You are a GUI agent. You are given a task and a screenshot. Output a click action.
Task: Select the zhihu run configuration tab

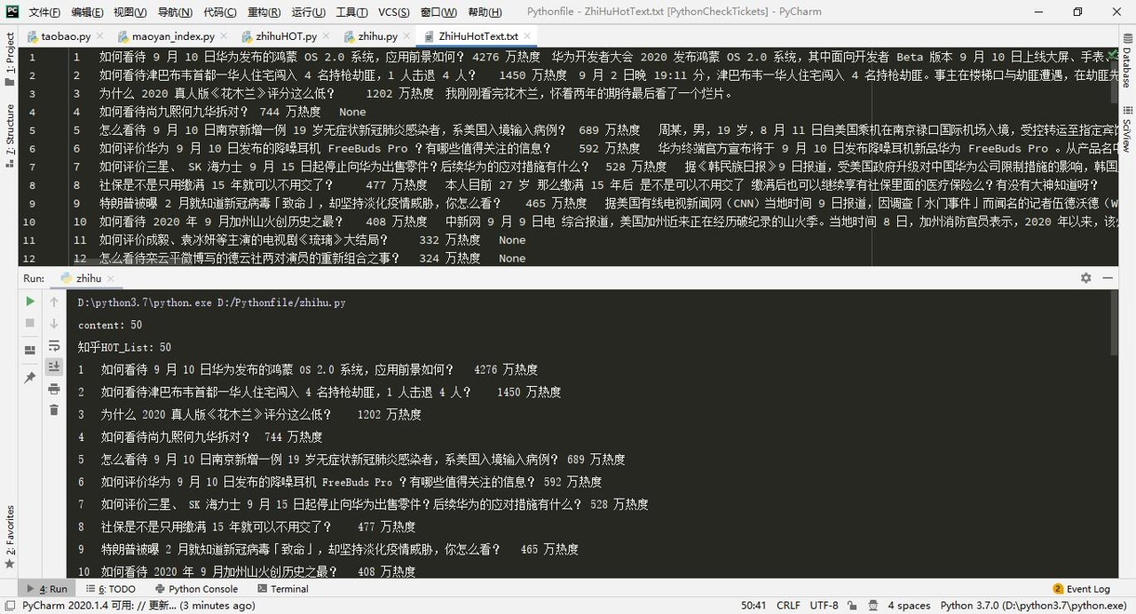coord(89,278)
